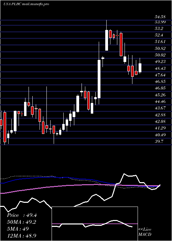Screen dimensions: 172x241
Task: Select the 42.08 price axis label
Action: [160, 122]
